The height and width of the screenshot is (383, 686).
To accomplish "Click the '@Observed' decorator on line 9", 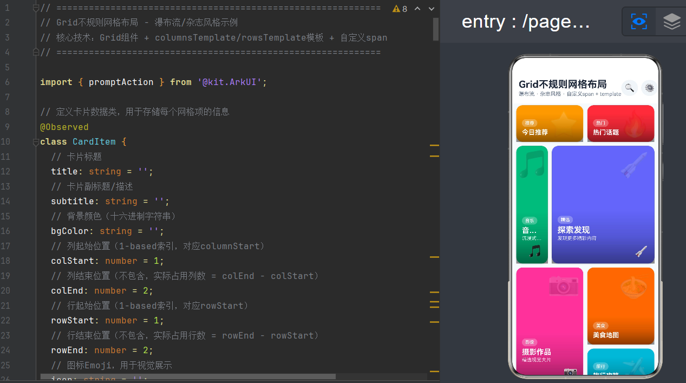I will (x=64, y=127).
